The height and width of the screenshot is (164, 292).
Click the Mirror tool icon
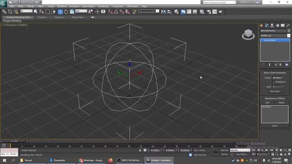click(x=163, y=12)
